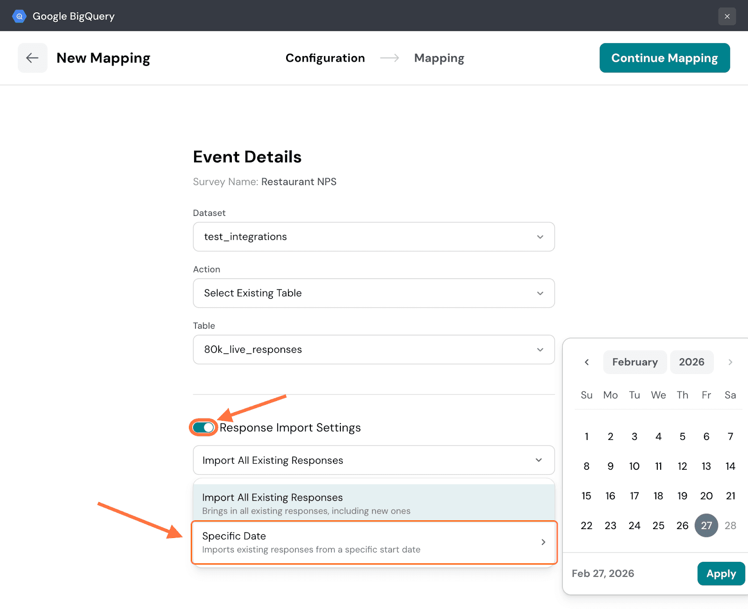Click the back arrow next to New Mapping
Screen dimensions: 748x610
pyautogui.click(x=32, y=58)
